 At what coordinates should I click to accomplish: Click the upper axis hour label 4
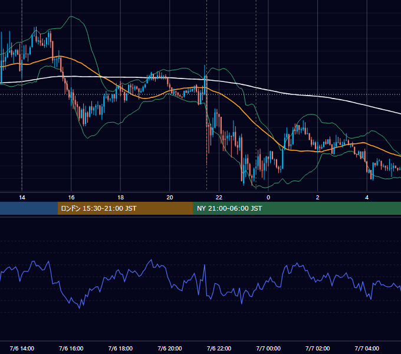tap(367, 198)
